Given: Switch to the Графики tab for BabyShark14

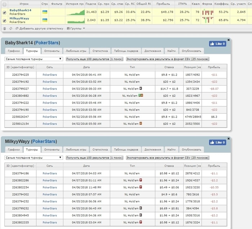Looking at the screenshot, I should point(14,51).
